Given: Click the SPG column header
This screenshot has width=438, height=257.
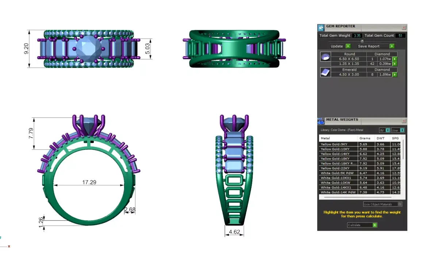Looking at the screenshot, I should click(396, 138).
